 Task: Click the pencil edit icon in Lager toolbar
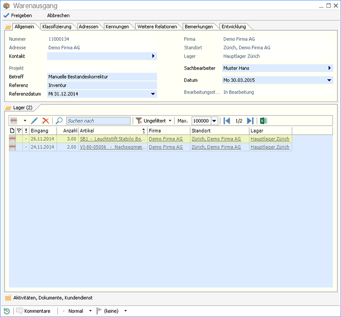pos(35,121)
